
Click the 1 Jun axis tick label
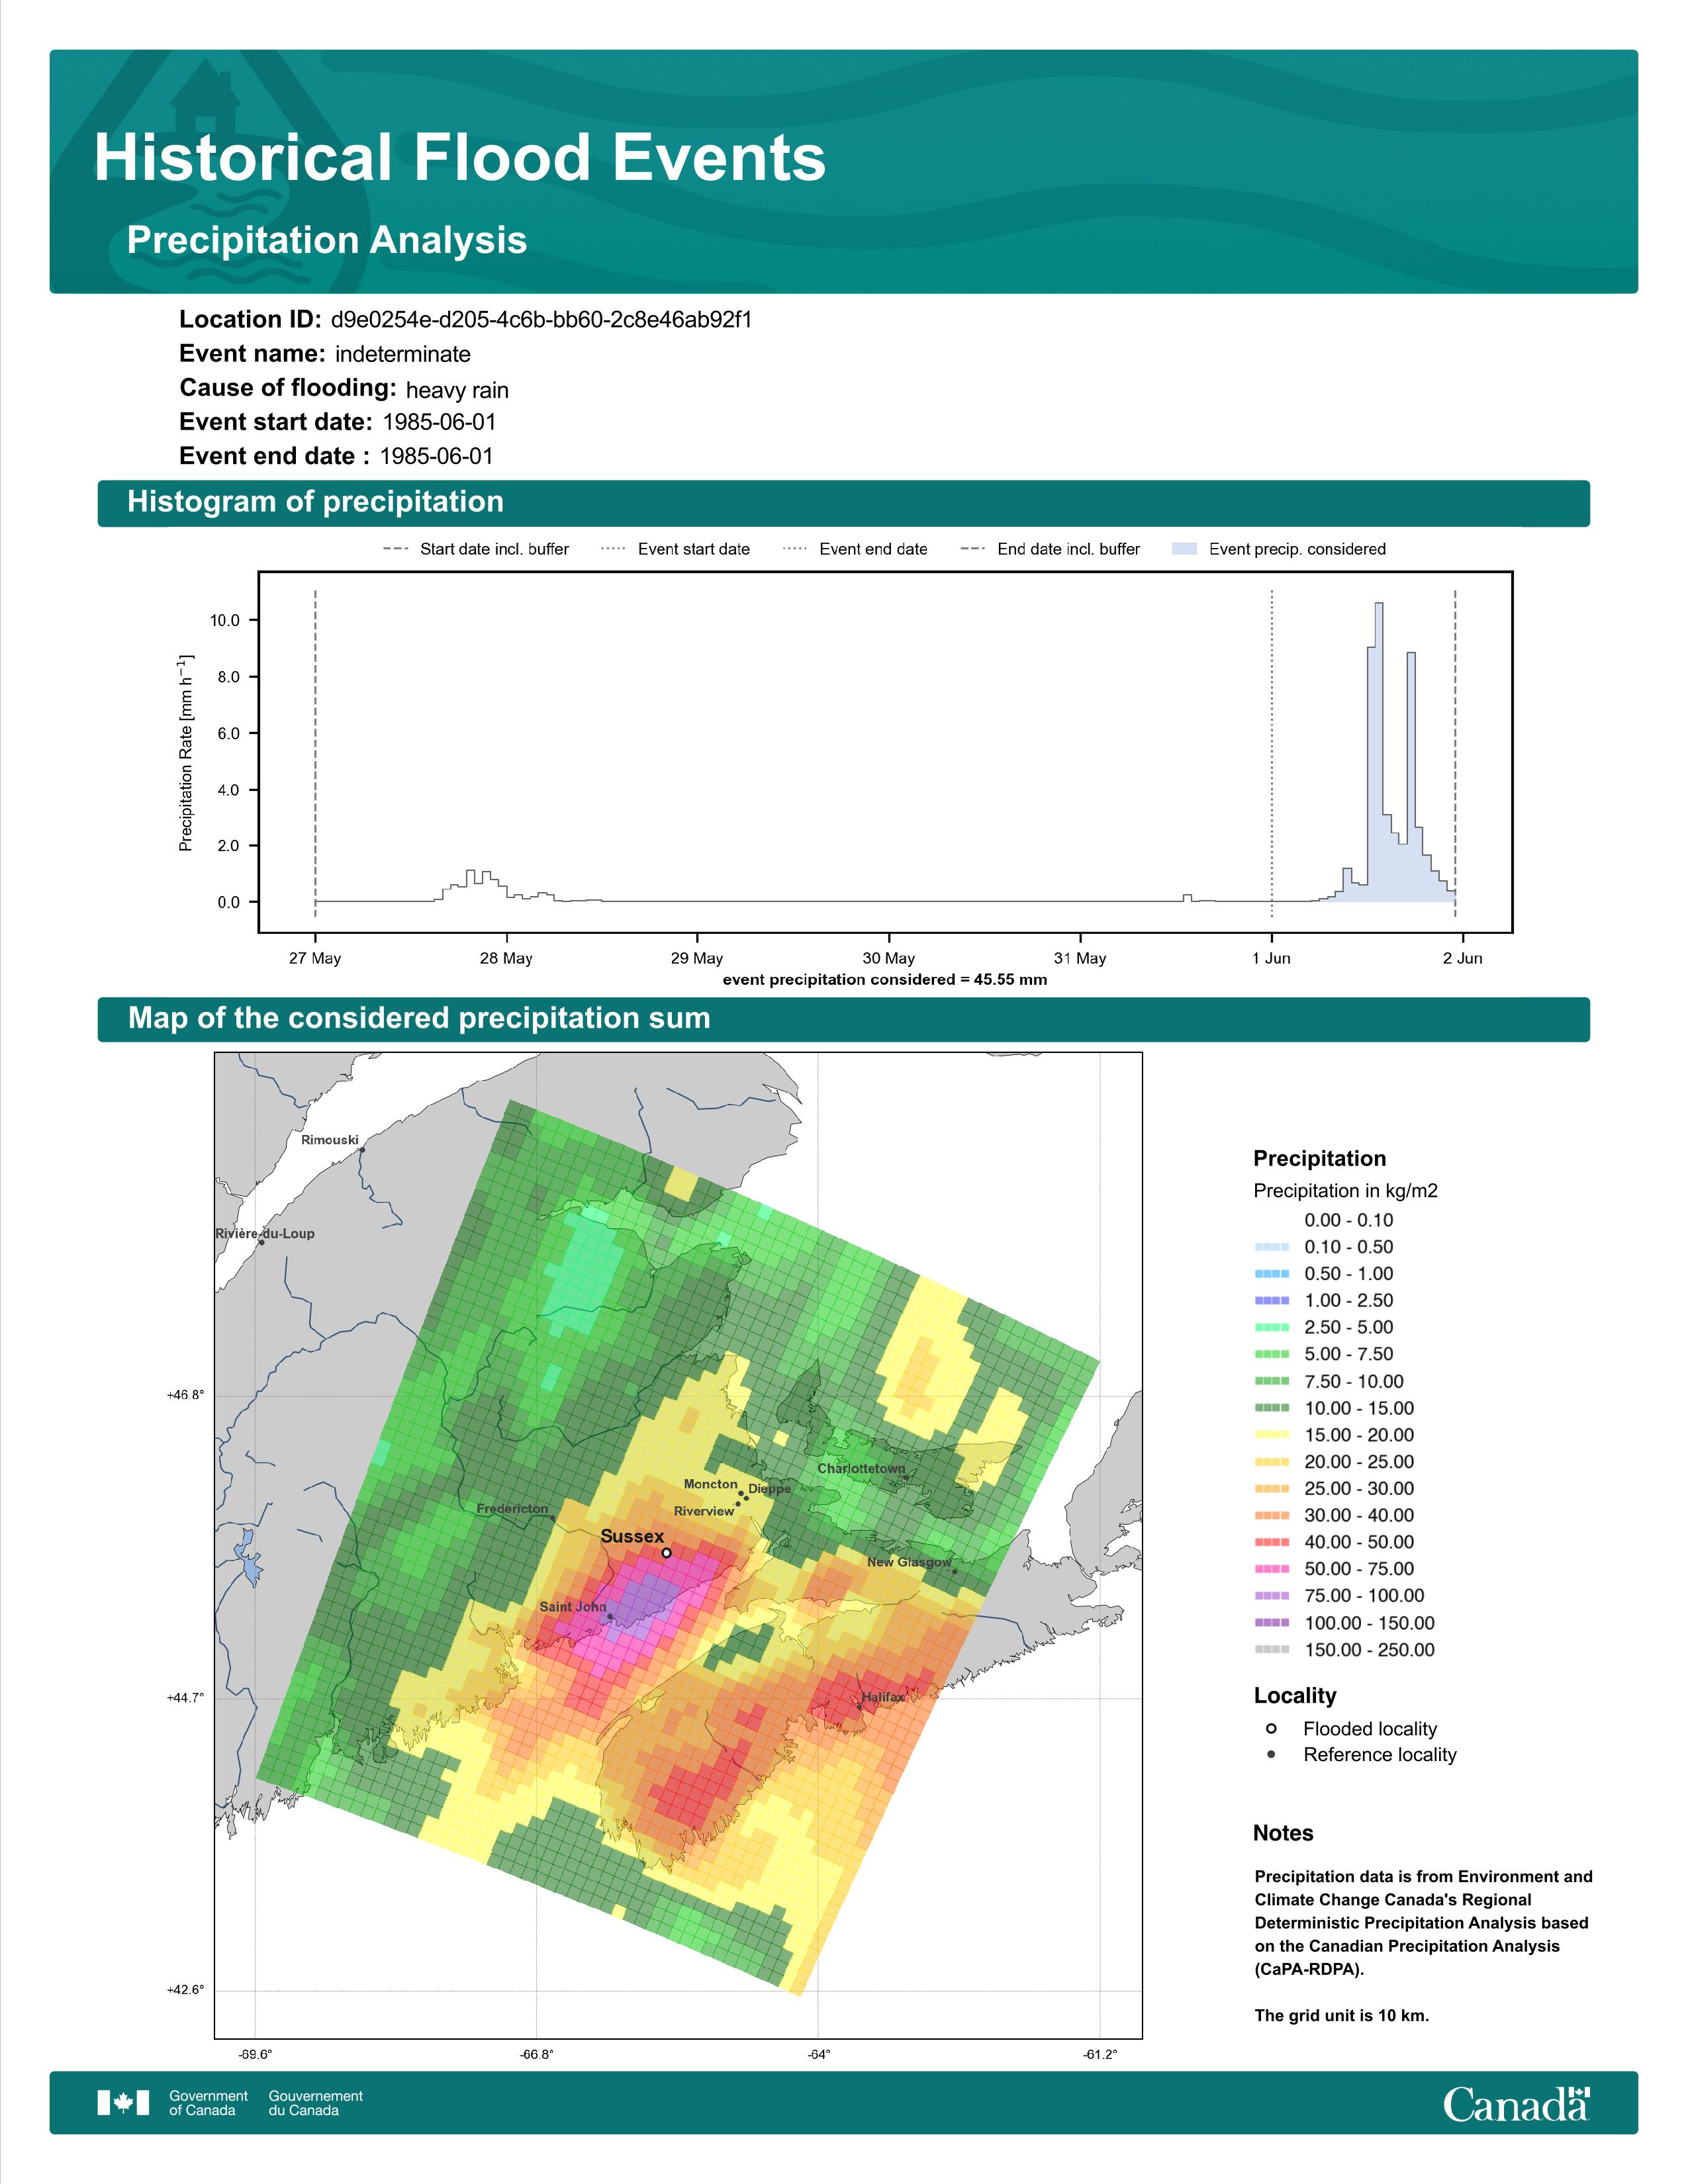pos(1271,958)
